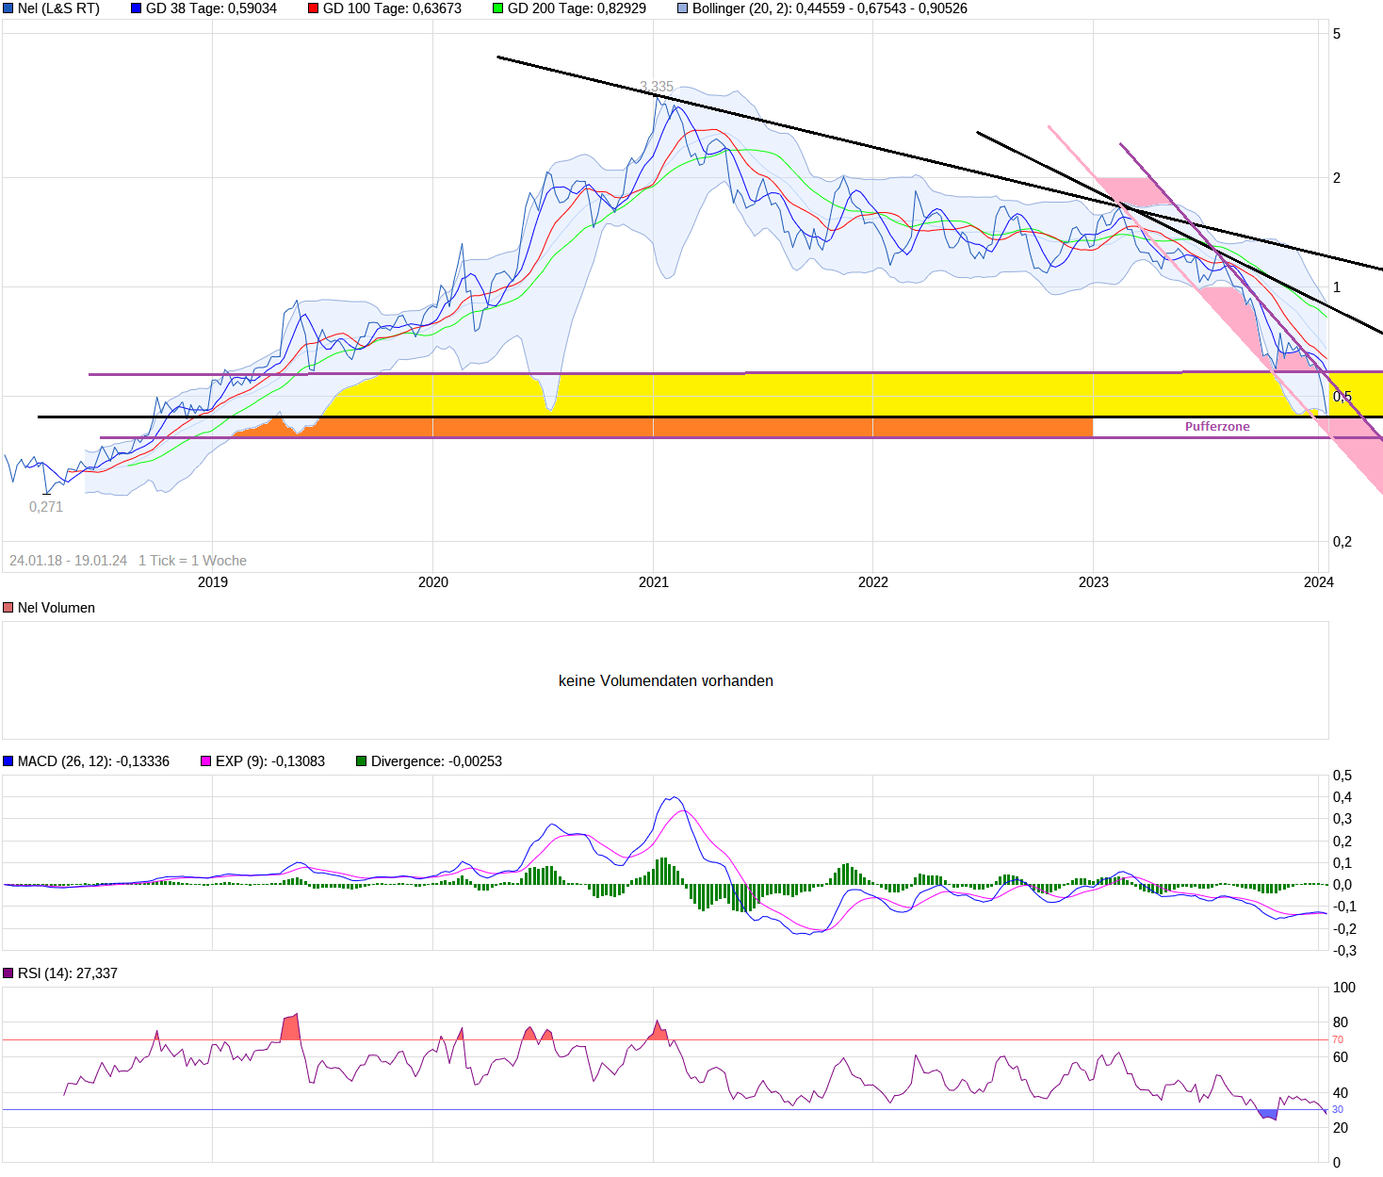The height and width of the screenshot is (1177, 1383).
Task: Click the '0,0' value on MACD axis
Action: 1342,885
